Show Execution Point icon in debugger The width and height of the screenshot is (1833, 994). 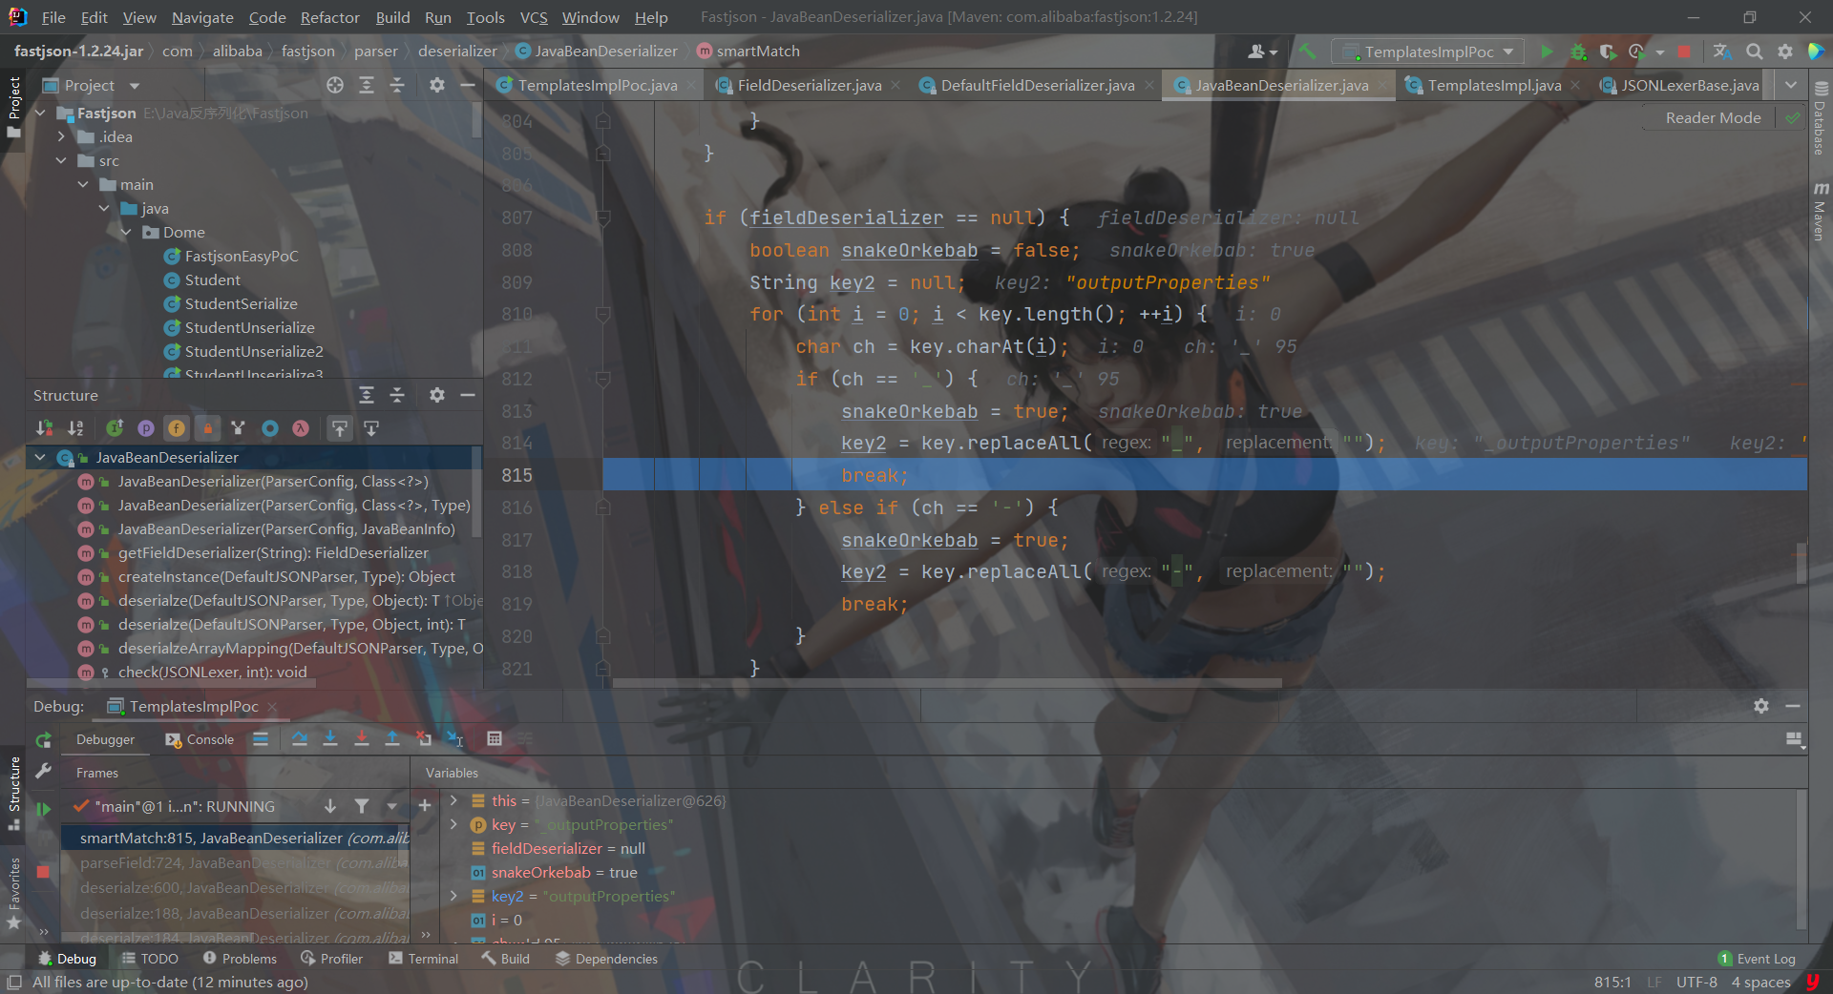pyautogui.click(x=261, y=738)
